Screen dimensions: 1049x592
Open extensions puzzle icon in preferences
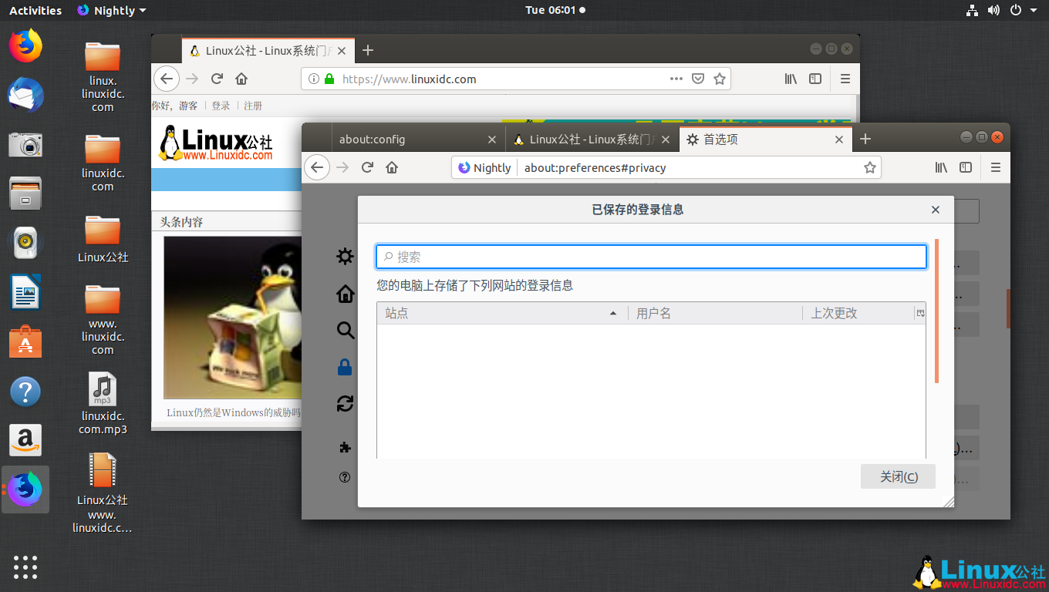[x=345, y=447]
